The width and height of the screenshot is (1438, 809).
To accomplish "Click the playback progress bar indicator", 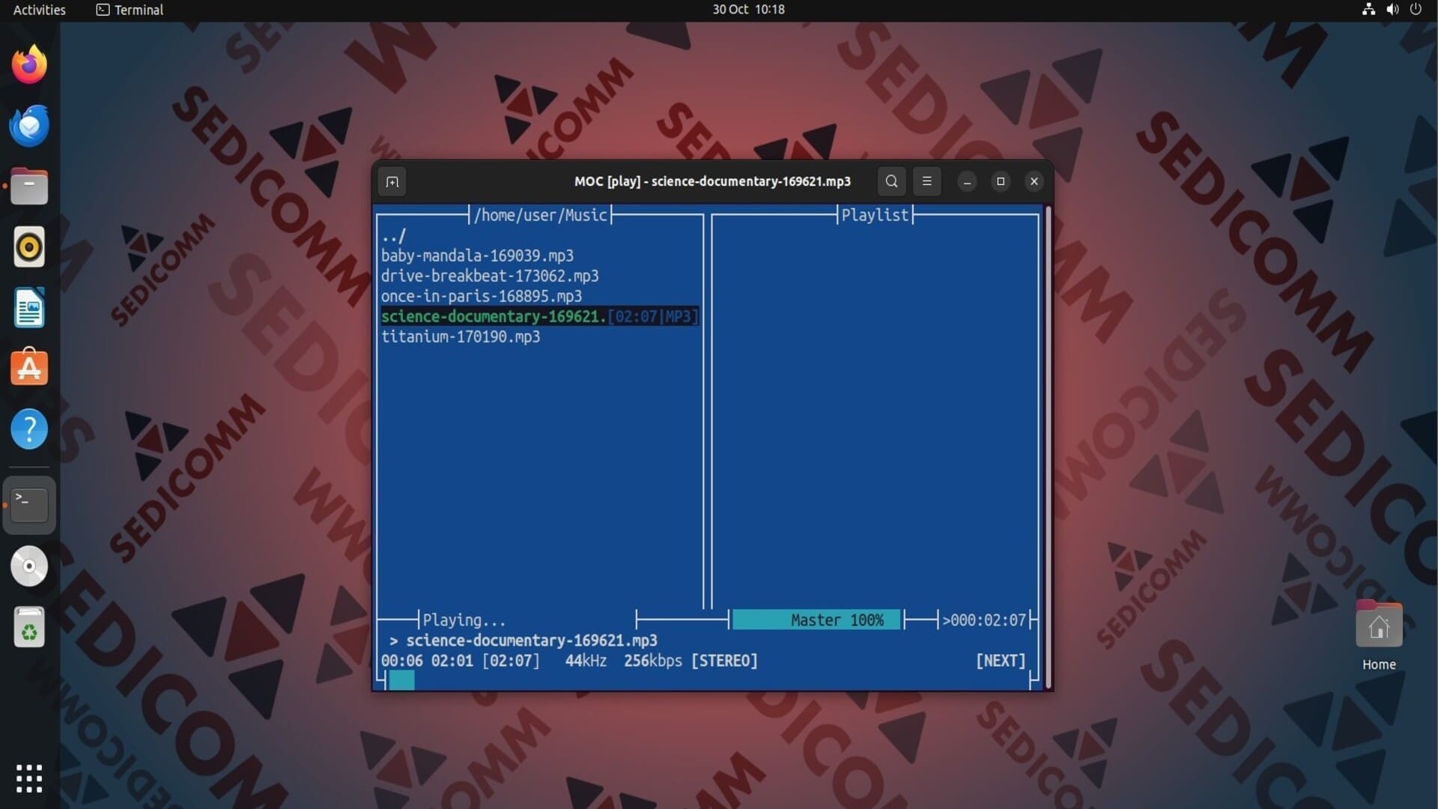I will tap(401, 680).
